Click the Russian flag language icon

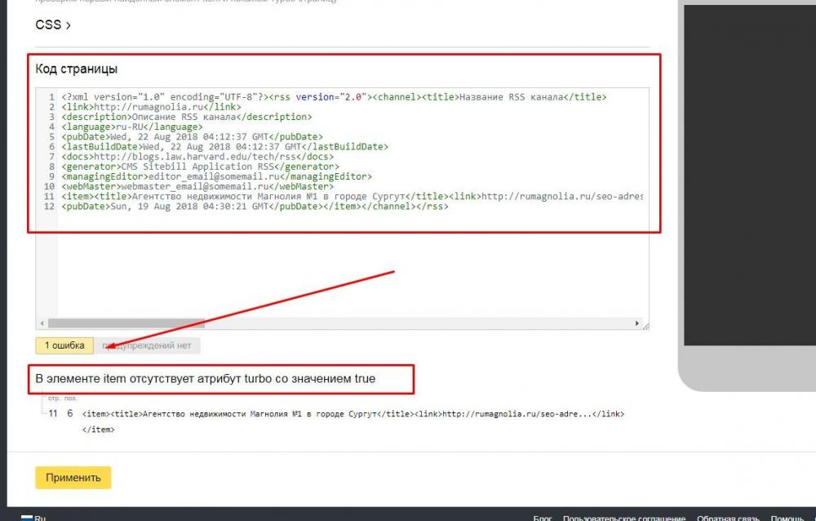point(27,518)
